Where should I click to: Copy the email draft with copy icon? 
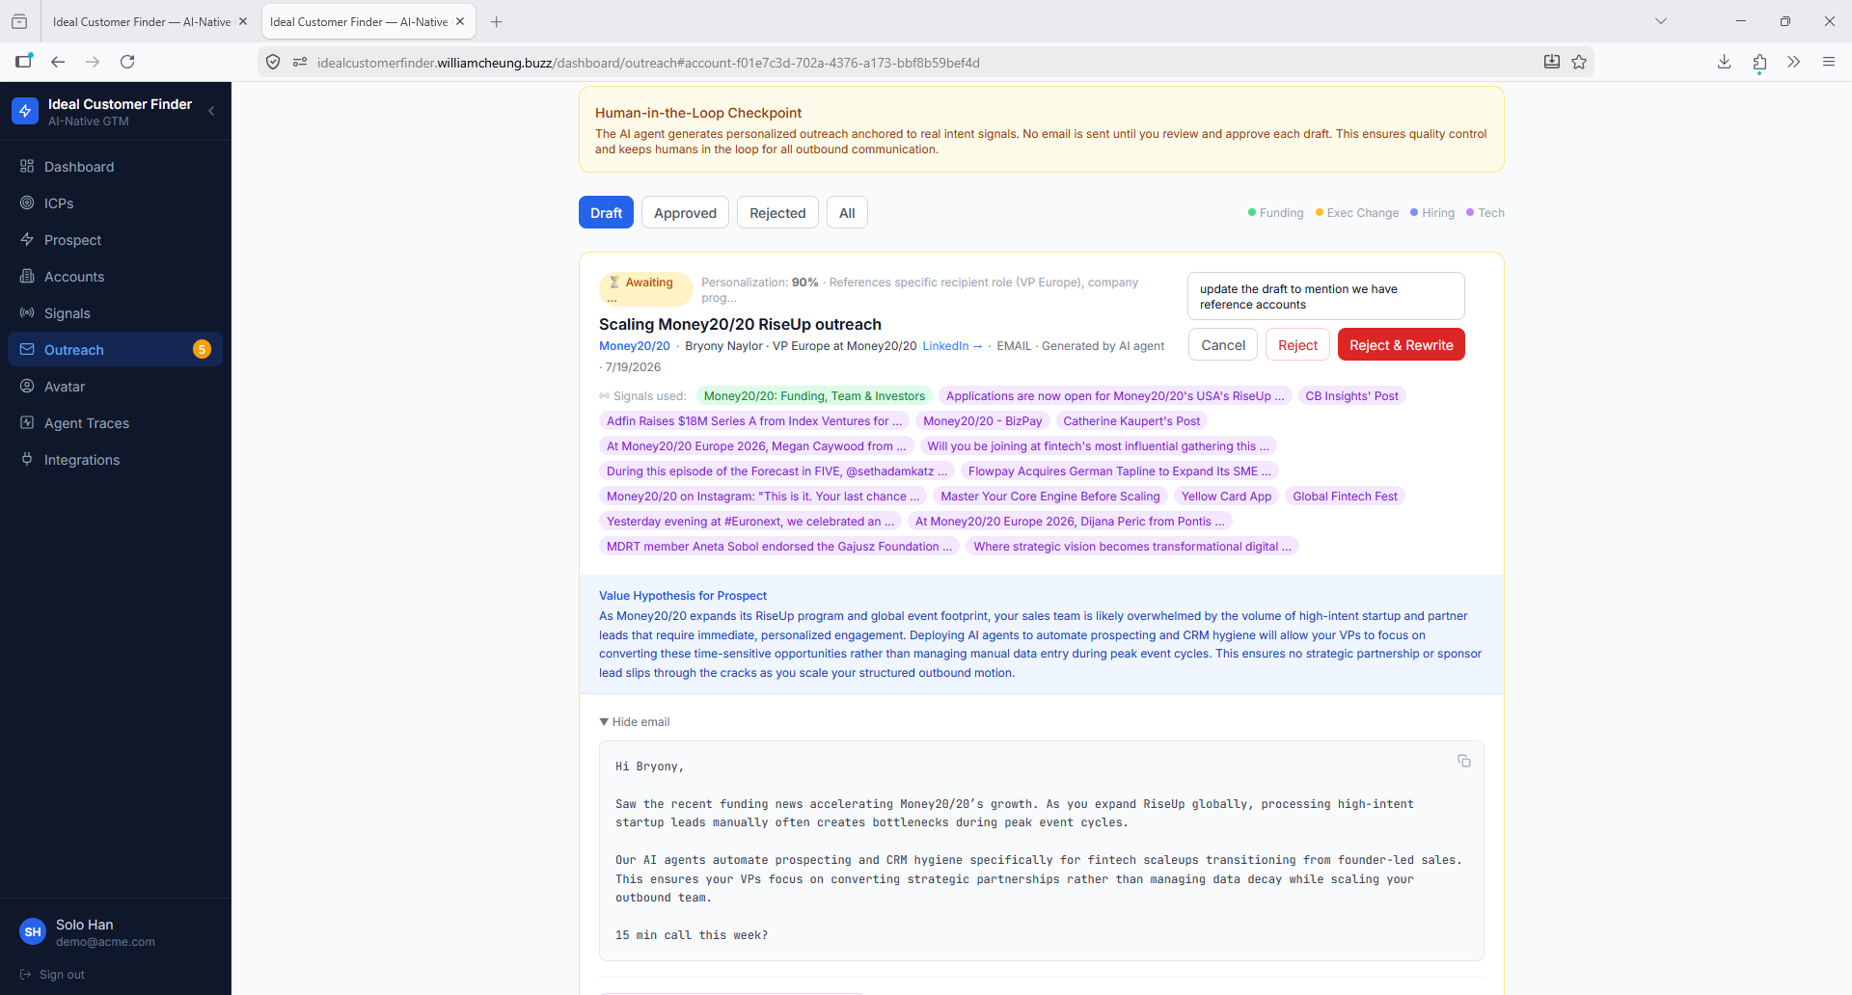(1464, 761)
